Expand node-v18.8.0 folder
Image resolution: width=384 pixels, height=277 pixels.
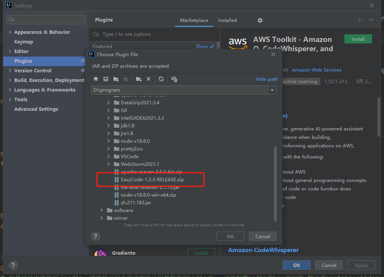point(109,141)
